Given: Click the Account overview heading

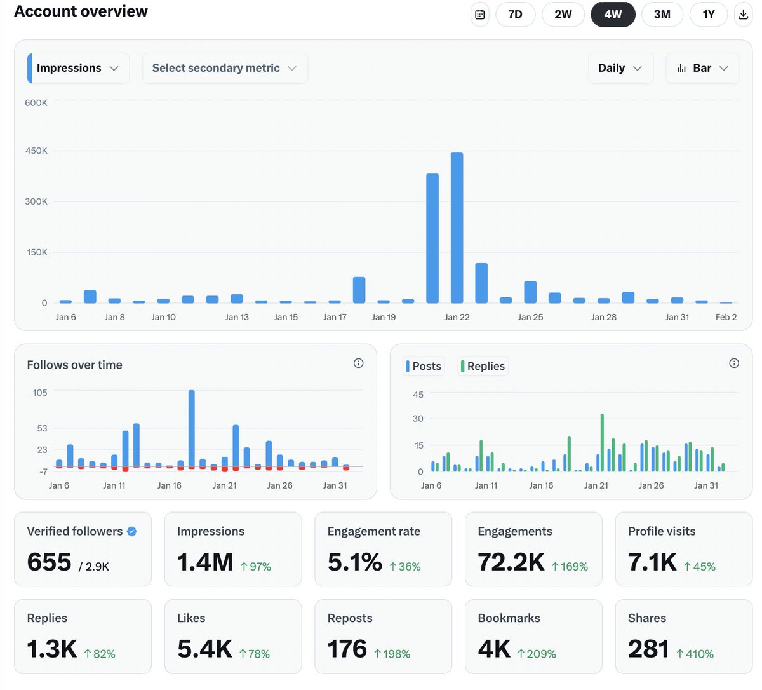Looking at the screenshot, I should click(81, 11).
